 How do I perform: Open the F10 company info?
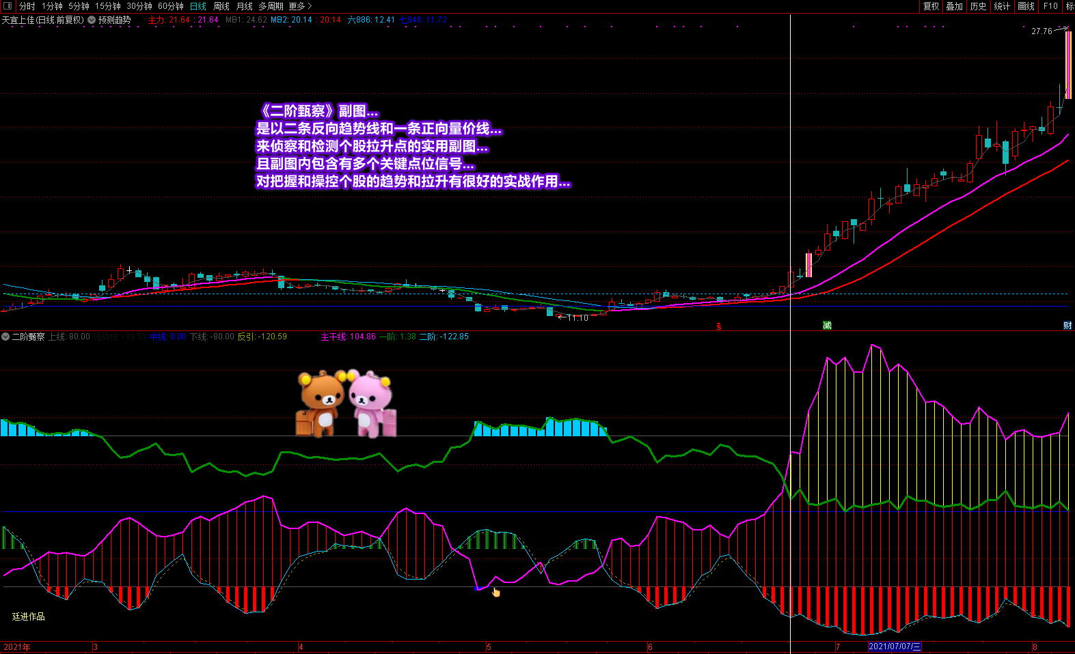tap(1050, 6)
